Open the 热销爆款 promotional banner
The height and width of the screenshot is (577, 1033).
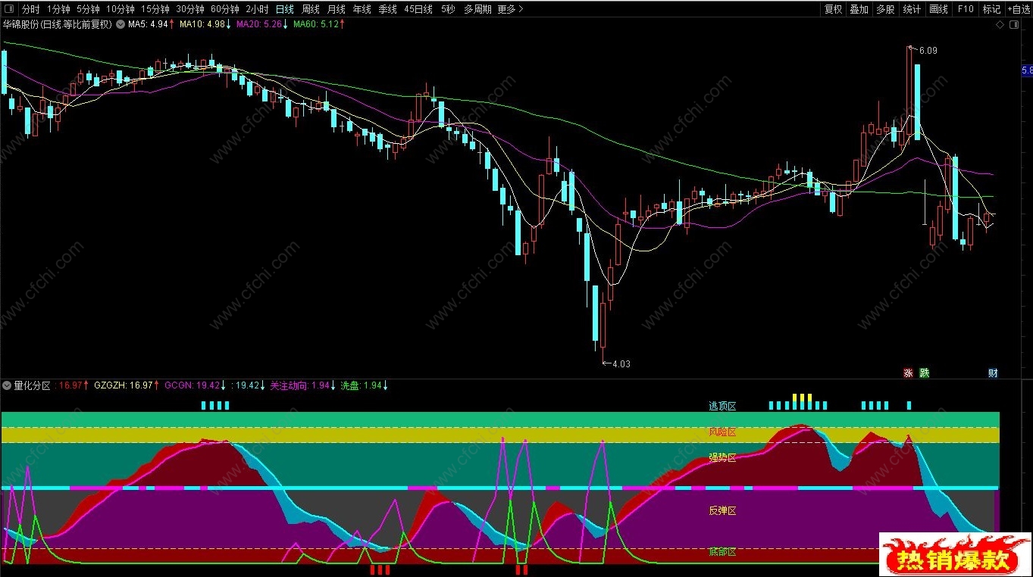tap(955, 554)
